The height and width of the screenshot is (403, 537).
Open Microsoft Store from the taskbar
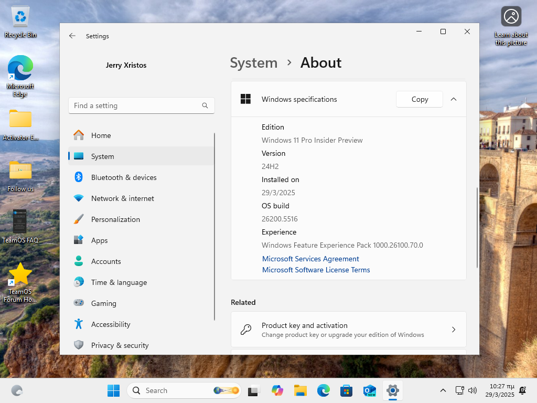click(x=346, y=390)
